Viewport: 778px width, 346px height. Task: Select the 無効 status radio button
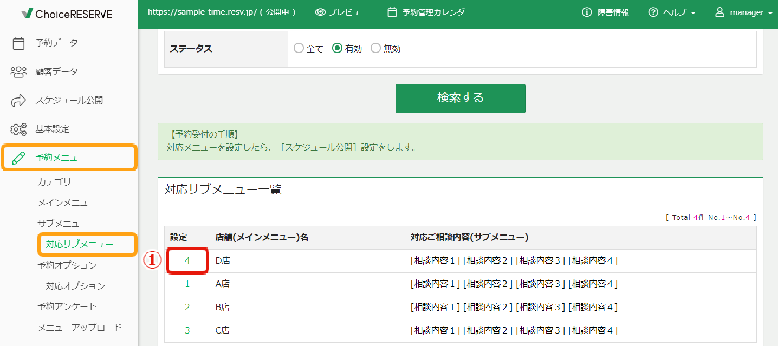click(375, 48)
